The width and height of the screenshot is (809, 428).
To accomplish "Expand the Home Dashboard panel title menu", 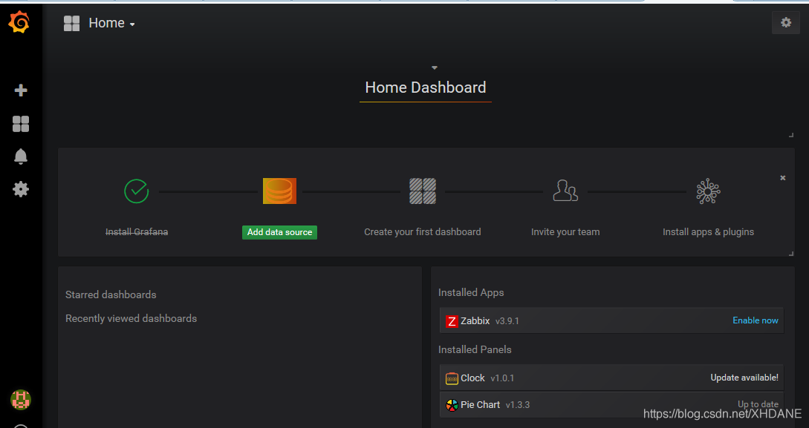I will 435,68.
